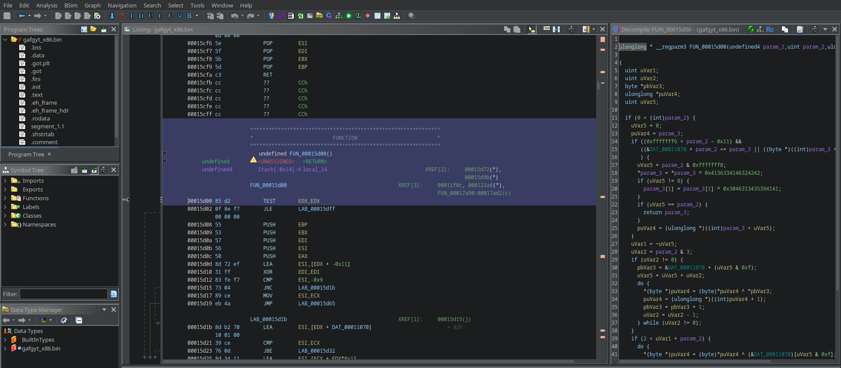Screen dimensions: 841x368
Task: Open the Memory Map chip icon
Action: click(x=358, y=16)
